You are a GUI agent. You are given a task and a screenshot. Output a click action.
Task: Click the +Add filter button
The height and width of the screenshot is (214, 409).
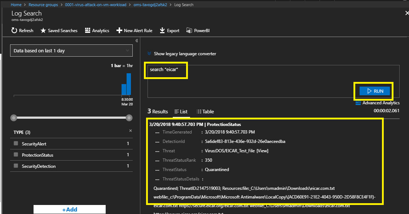click(x=70, y=209)
